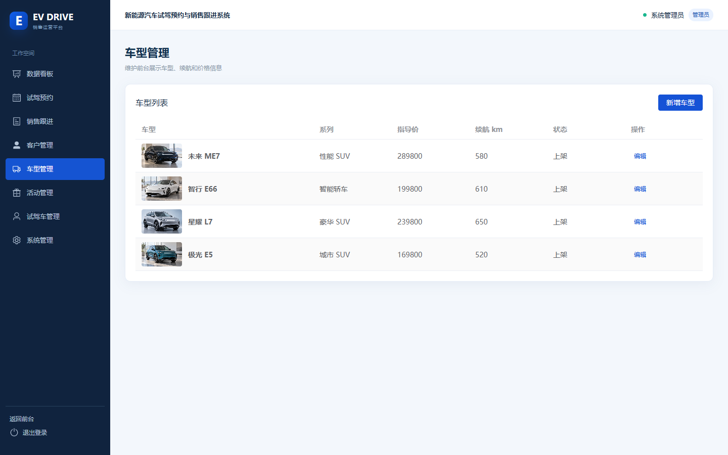Open the 极光 E5 car thumbnail
728x455 pixels.
tap(162, 254)
